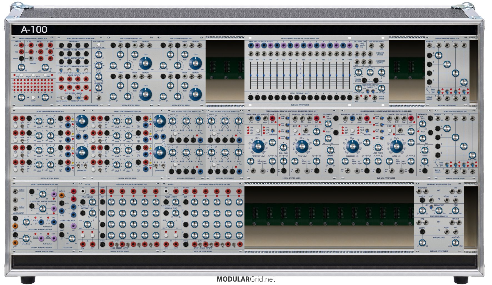Click signal input A jack on the top-row Quad Lopass Gate
This screenshot has height=285, width=492.
pos(439,98)
